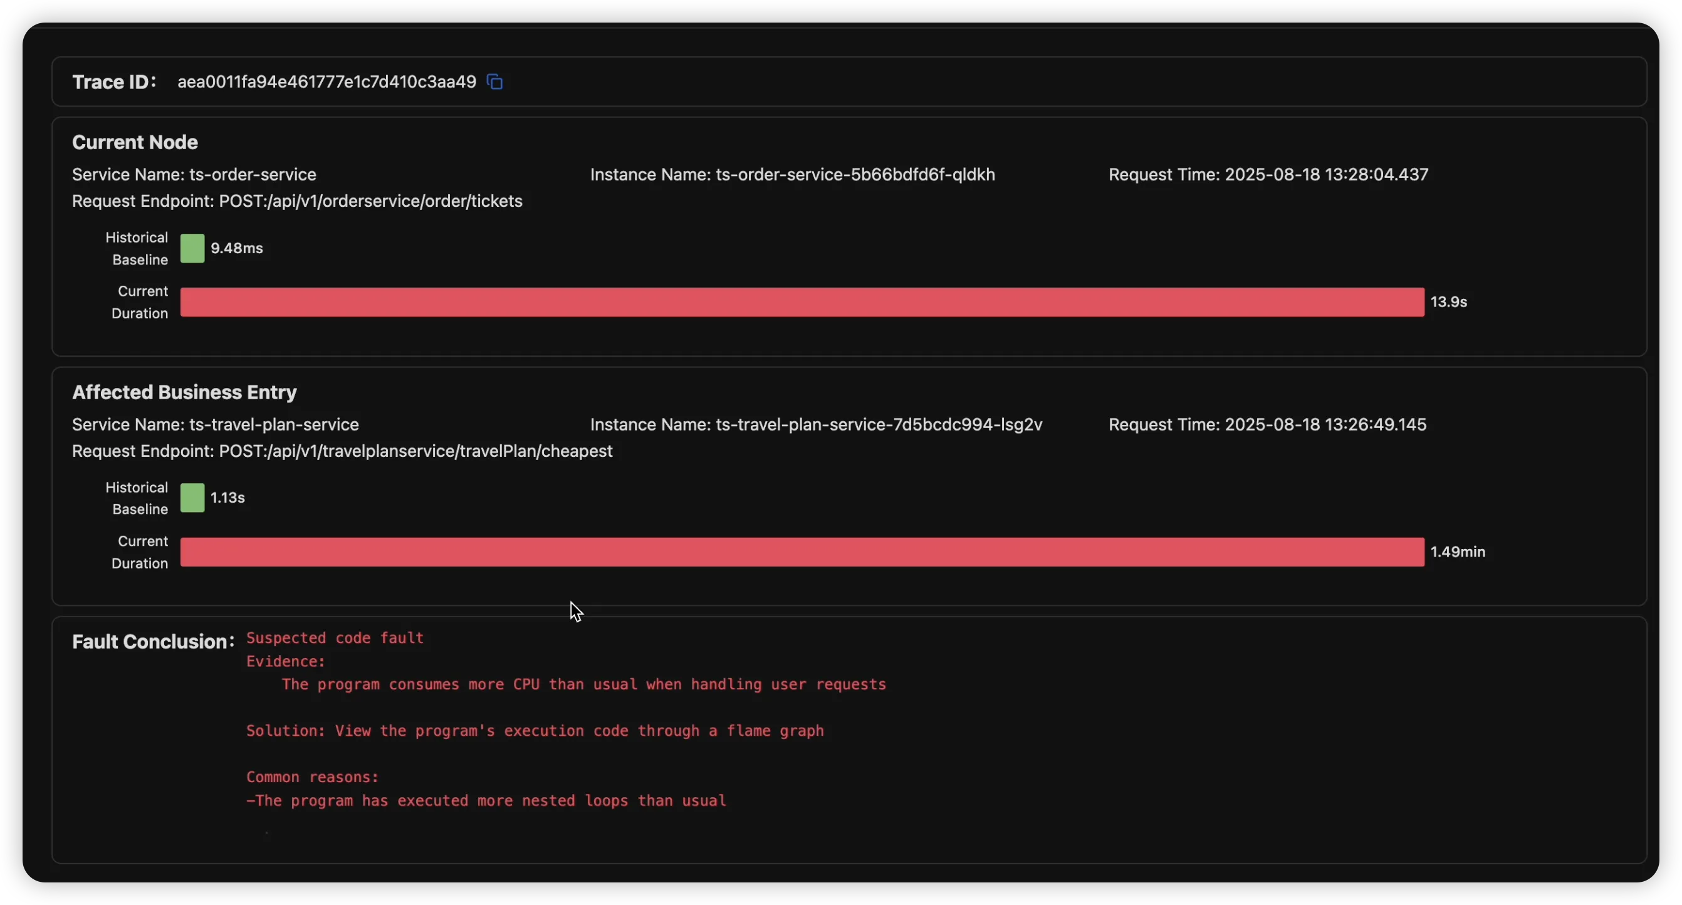Screen dimensions: 1682x905
Task: Click instance name ts-order-service-5b66bdfd6f-qldkh
Action: 855,175
